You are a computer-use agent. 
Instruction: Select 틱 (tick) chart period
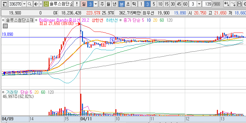coord(134,4)
